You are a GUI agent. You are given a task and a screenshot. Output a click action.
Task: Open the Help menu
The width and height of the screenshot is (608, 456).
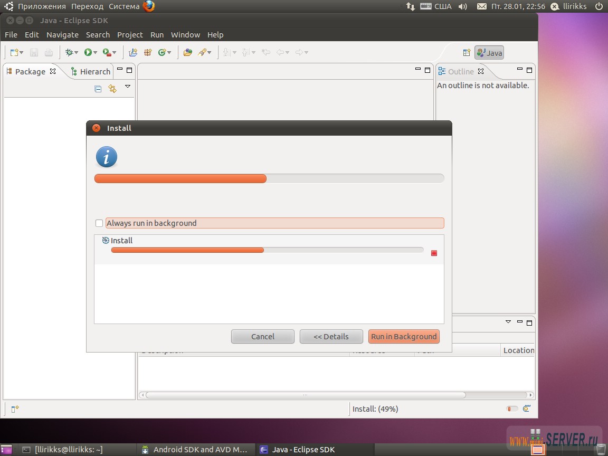[x=215, y=35]
